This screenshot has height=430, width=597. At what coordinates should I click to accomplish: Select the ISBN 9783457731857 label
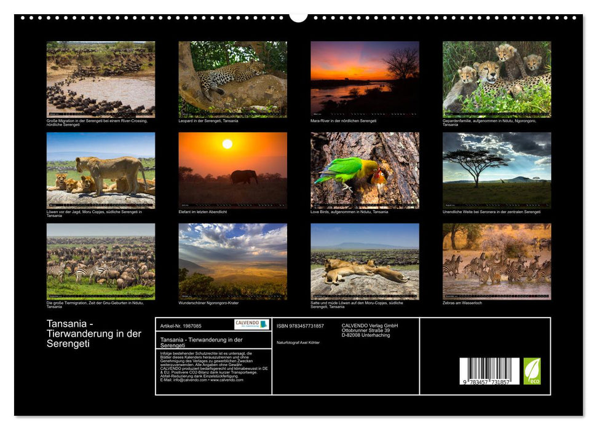click(299, 325)
